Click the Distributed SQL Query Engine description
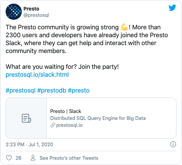 tap(98, 118)
